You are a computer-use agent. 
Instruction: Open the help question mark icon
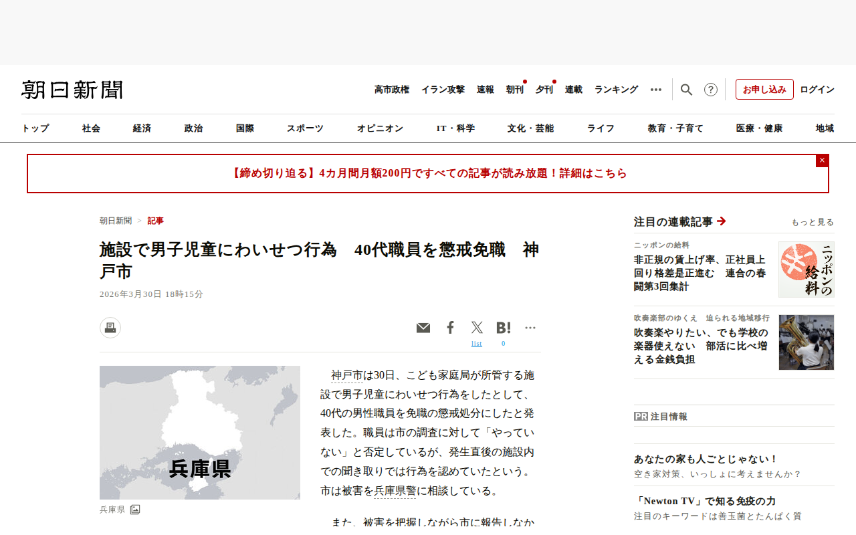click(x=711, y=90)
